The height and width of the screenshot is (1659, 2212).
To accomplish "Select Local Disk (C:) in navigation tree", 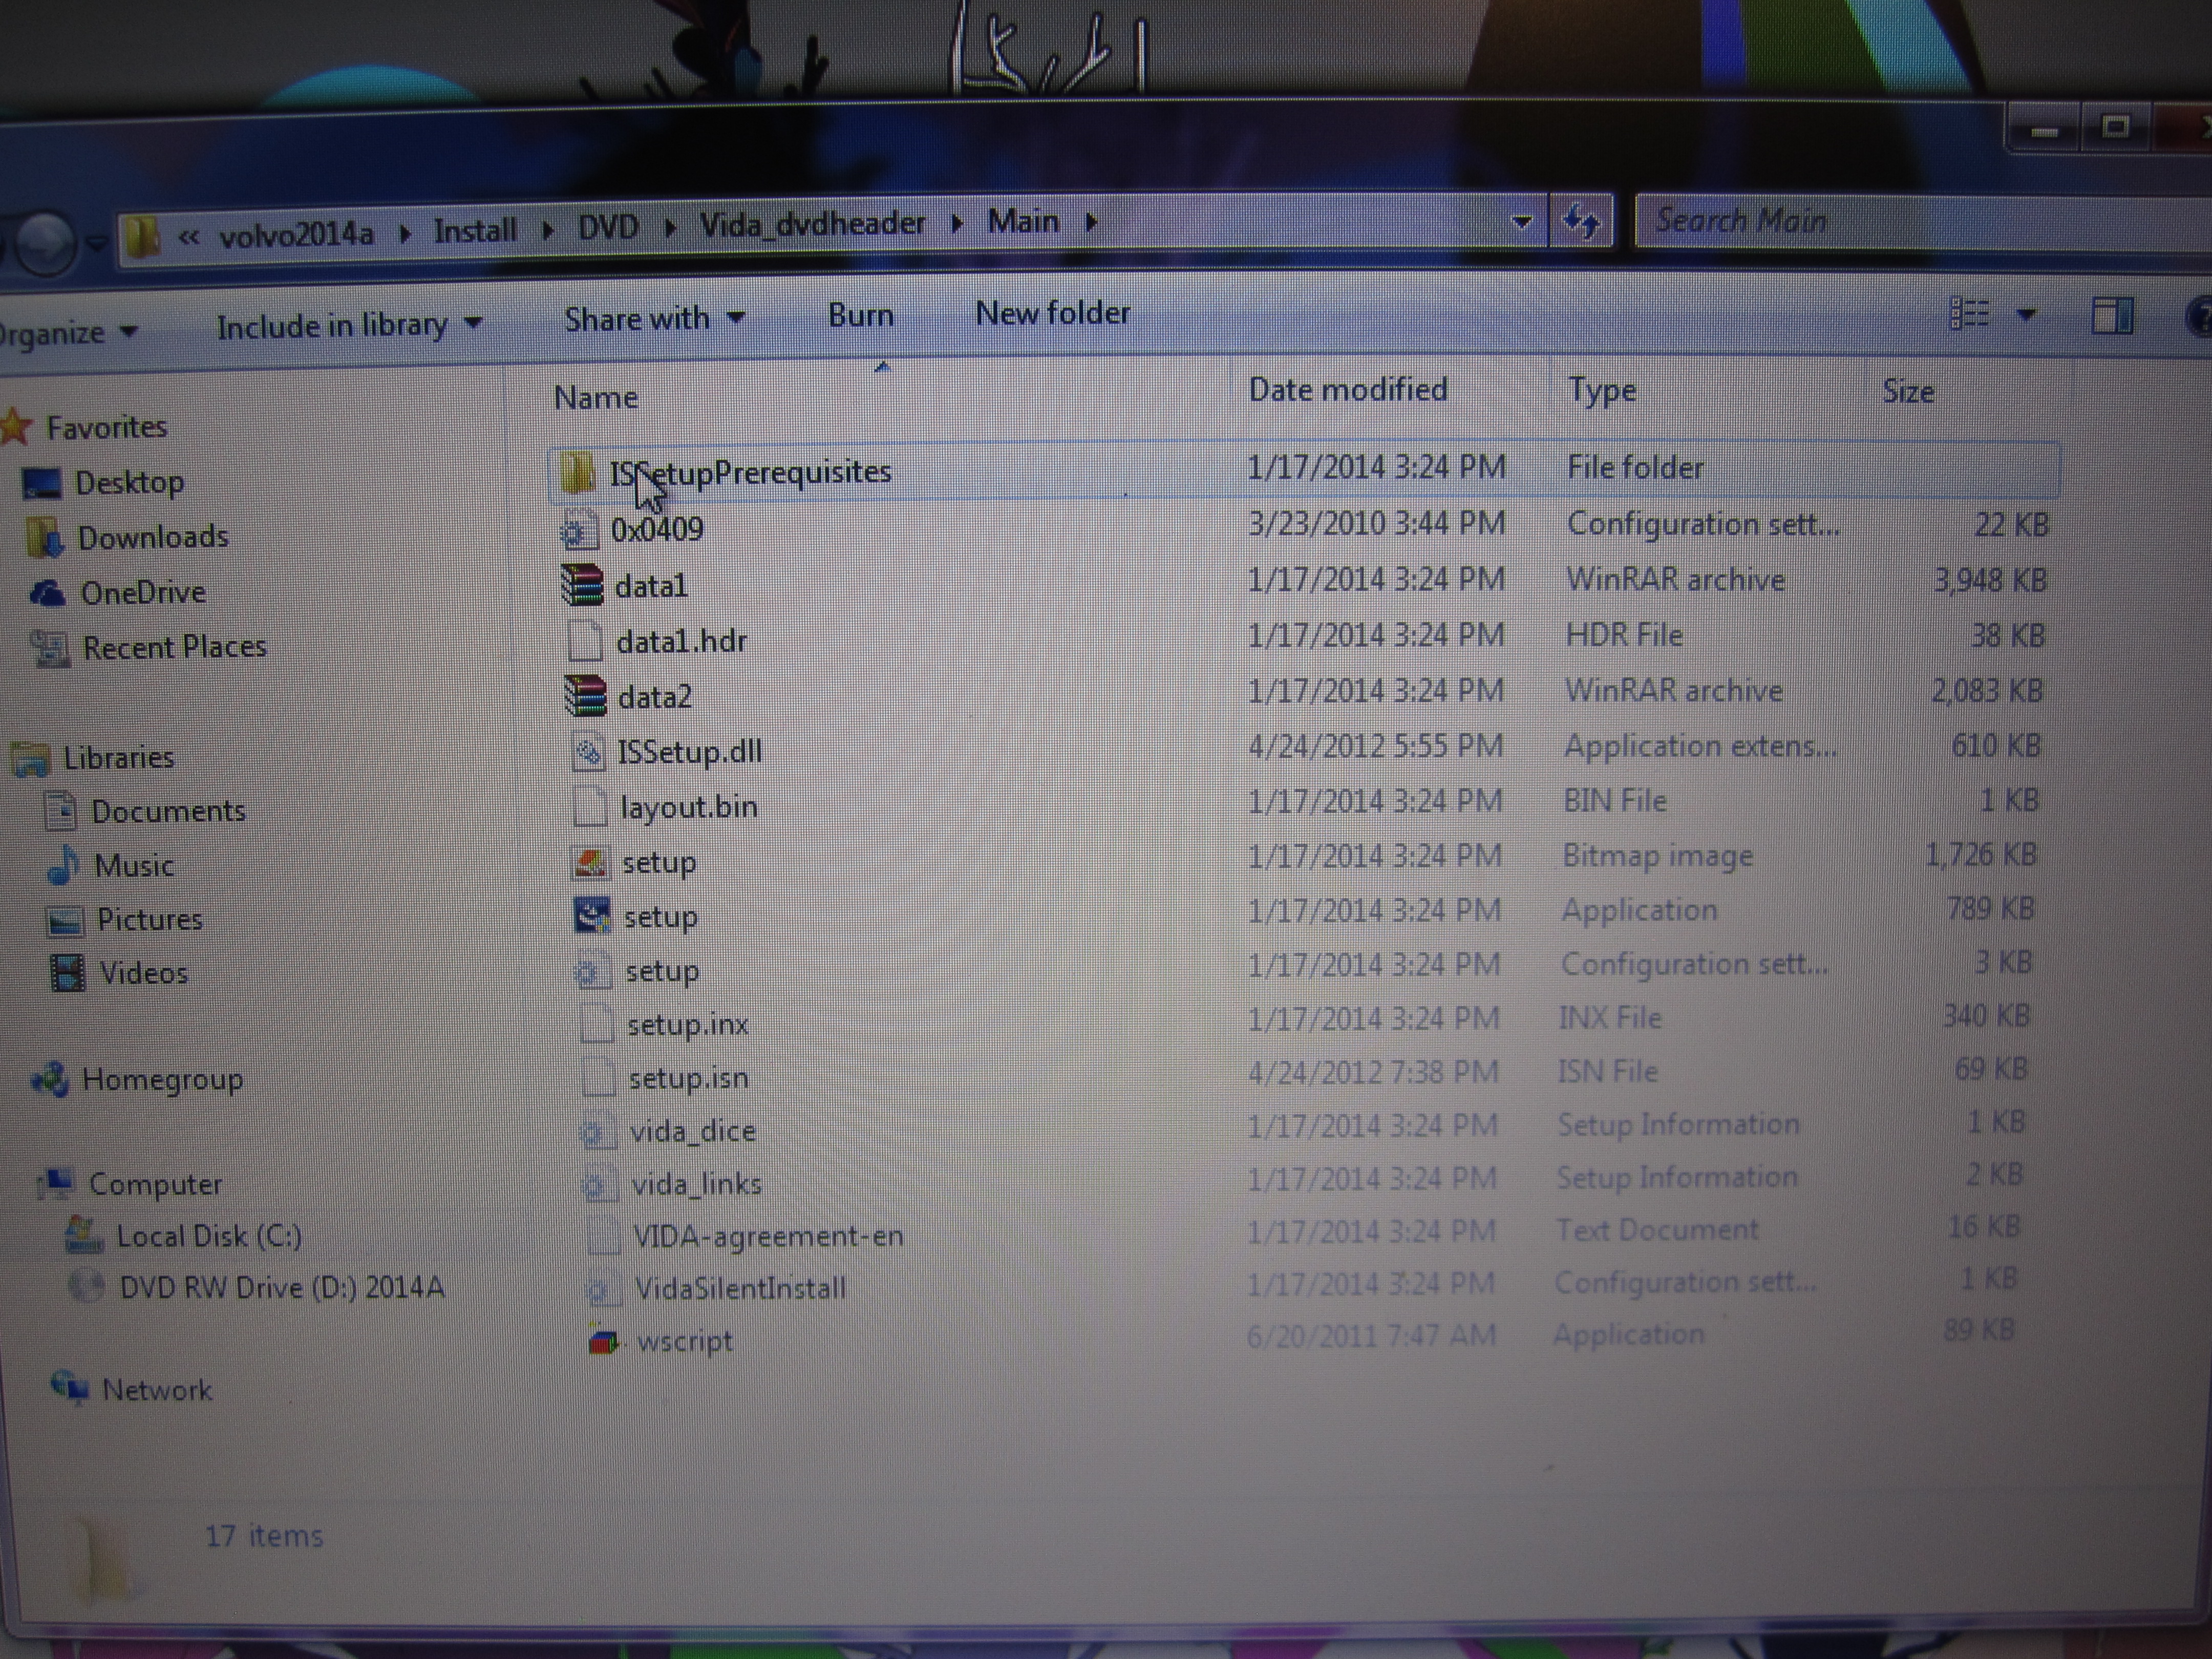I will (208, 1236).
